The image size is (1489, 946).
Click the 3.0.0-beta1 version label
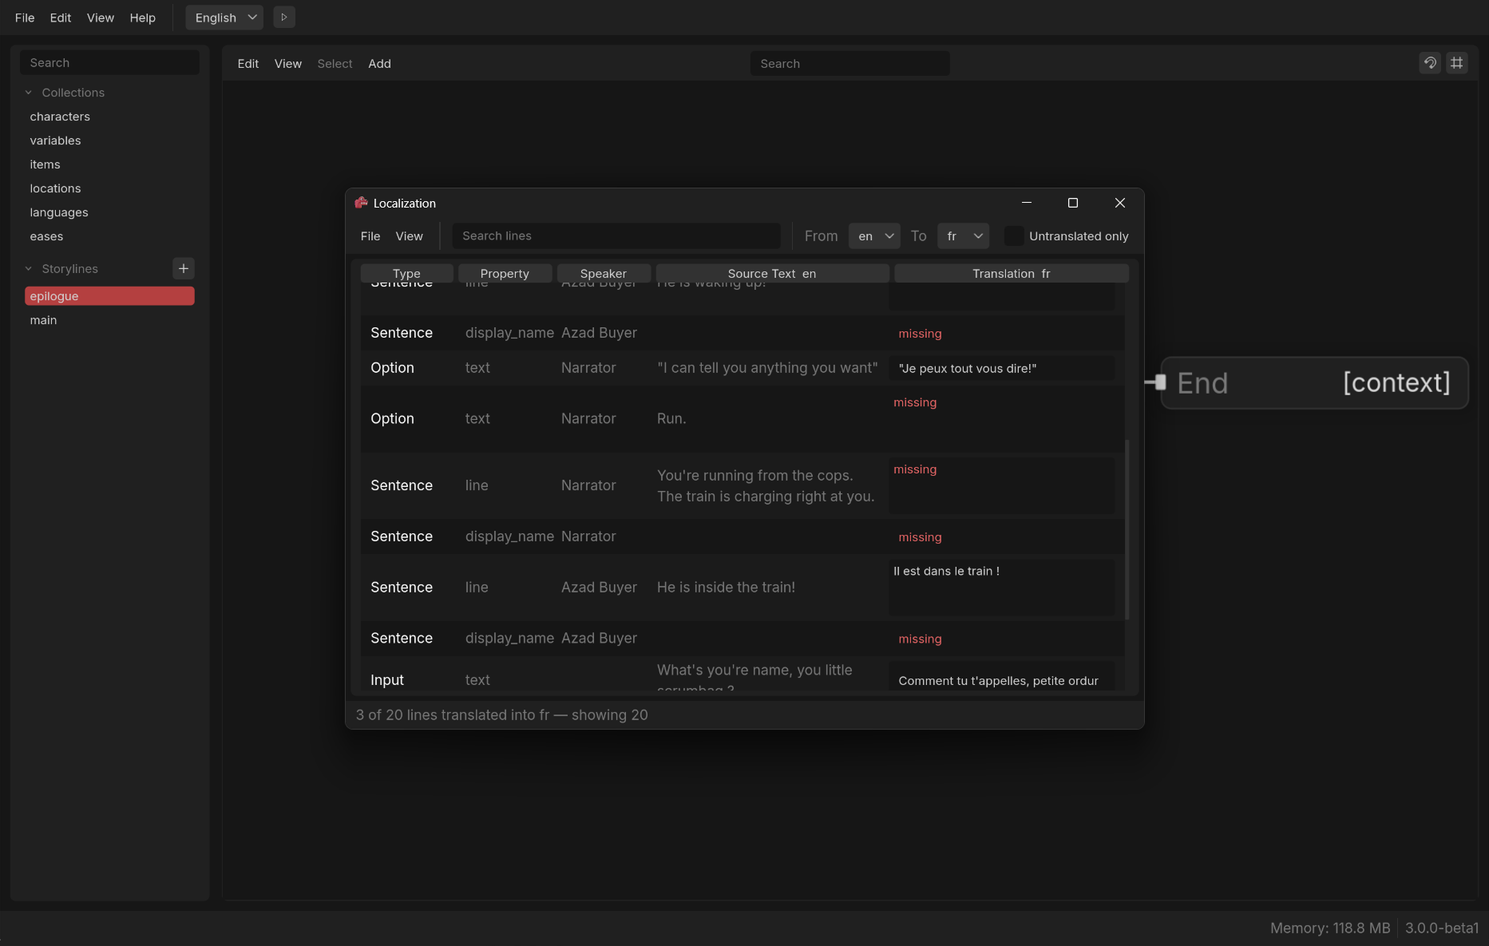[1442, 928]
